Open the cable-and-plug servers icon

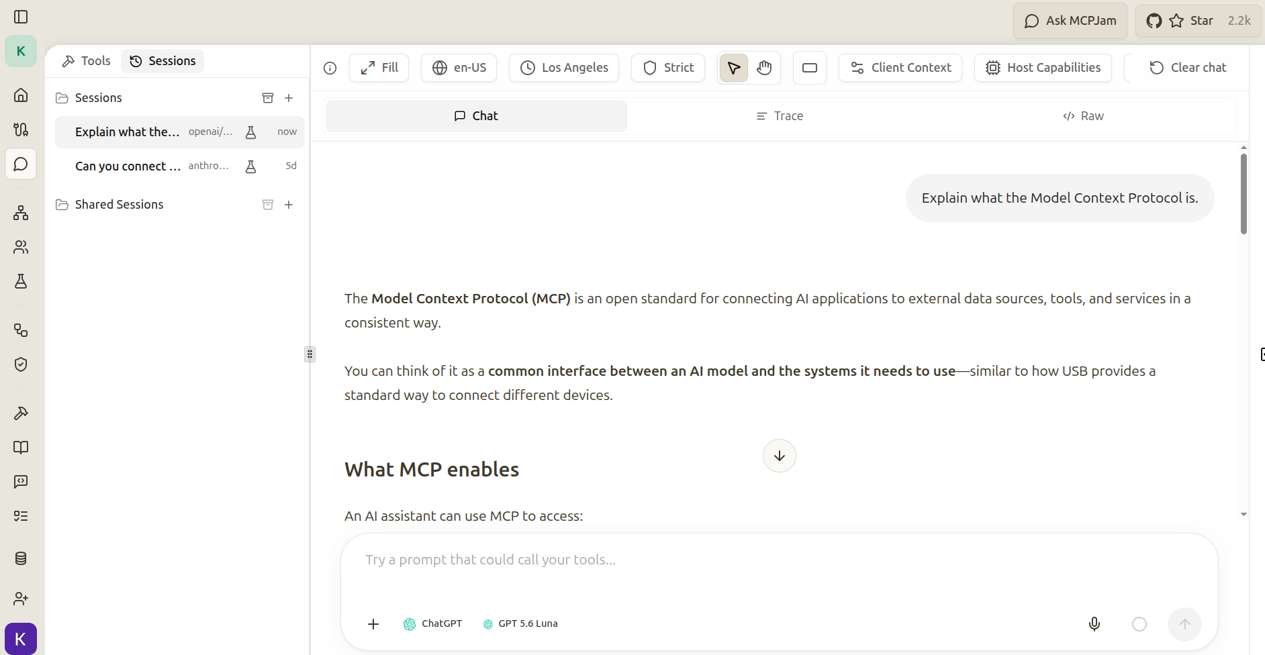point(21,130)
